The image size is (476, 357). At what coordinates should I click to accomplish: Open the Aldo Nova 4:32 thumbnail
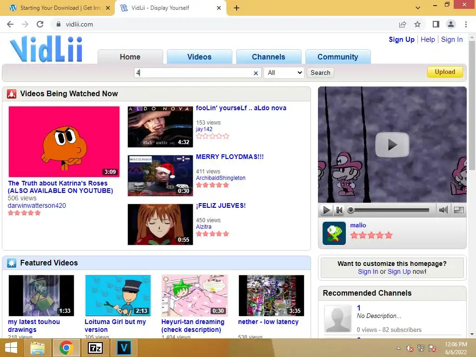pos(160,126)
